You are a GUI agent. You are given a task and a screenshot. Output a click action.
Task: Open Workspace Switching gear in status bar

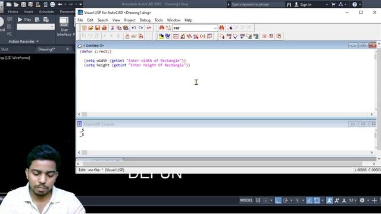tap(362, 200)
